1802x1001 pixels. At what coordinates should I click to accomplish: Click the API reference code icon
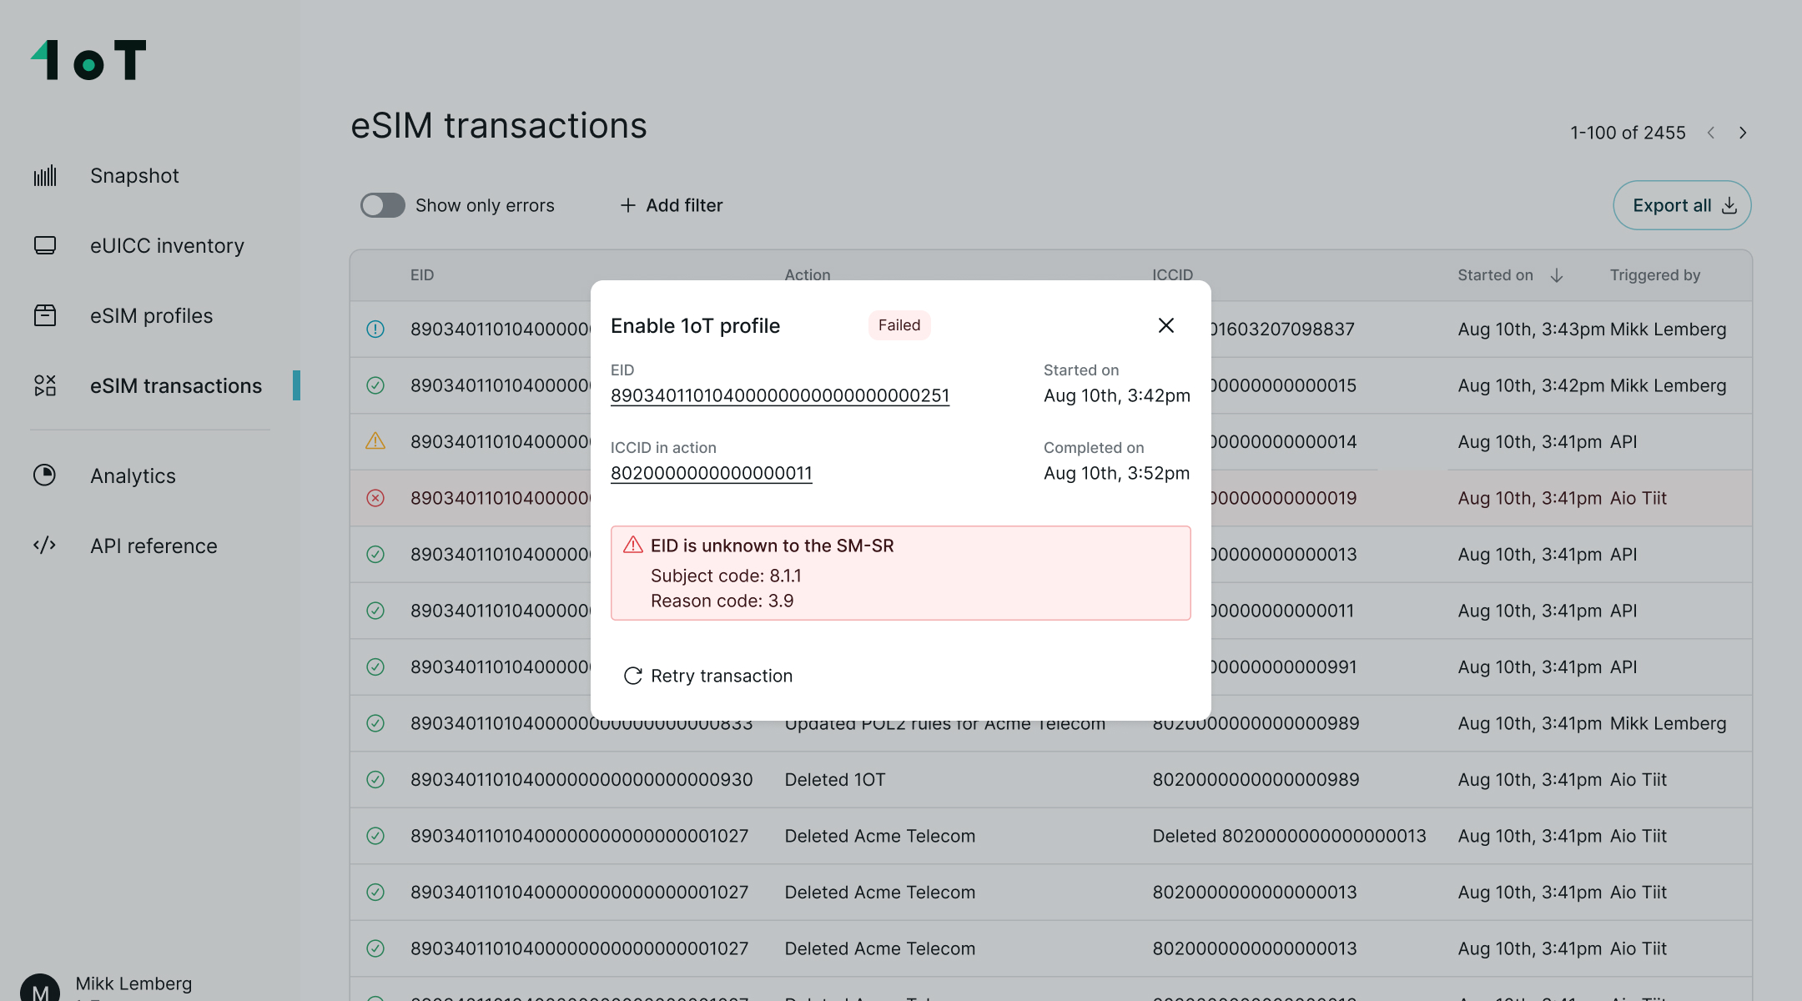pyautogui.click(x=45, y=546)
